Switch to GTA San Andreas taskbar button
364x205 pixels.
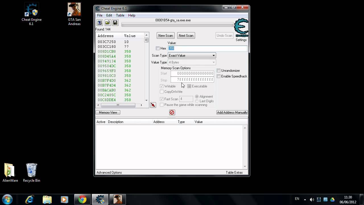point(117,200)
